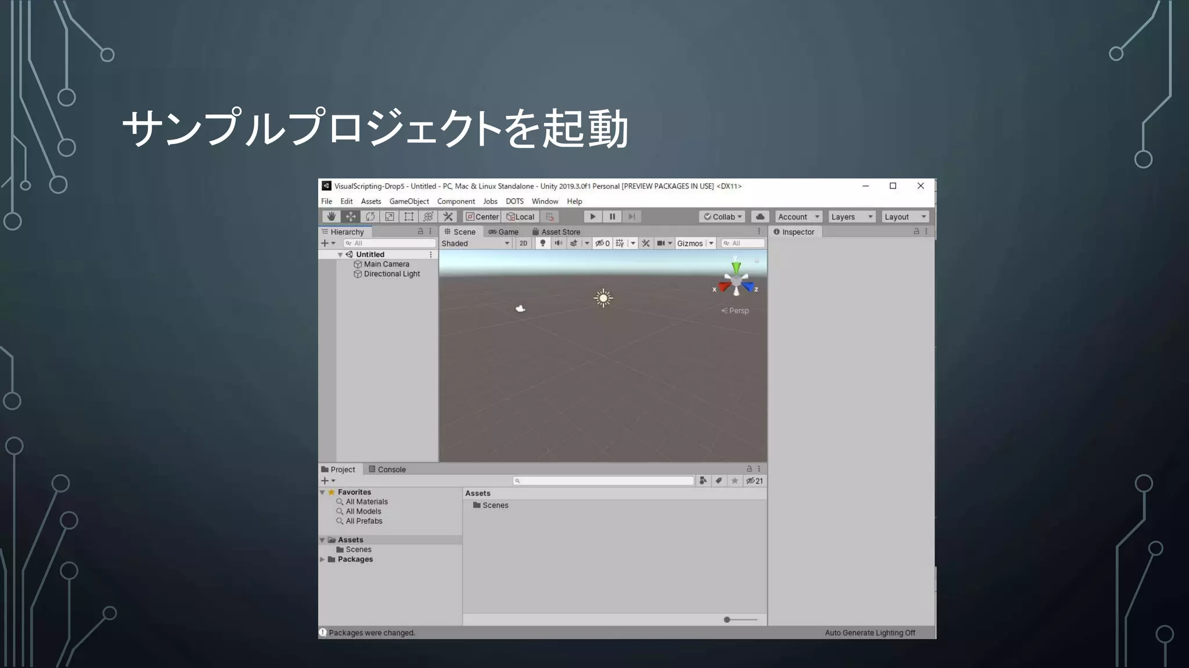This screenshot has height=668, width=1189.
Task: Open custom editor tools icon
Action: [x=448, y=216]
